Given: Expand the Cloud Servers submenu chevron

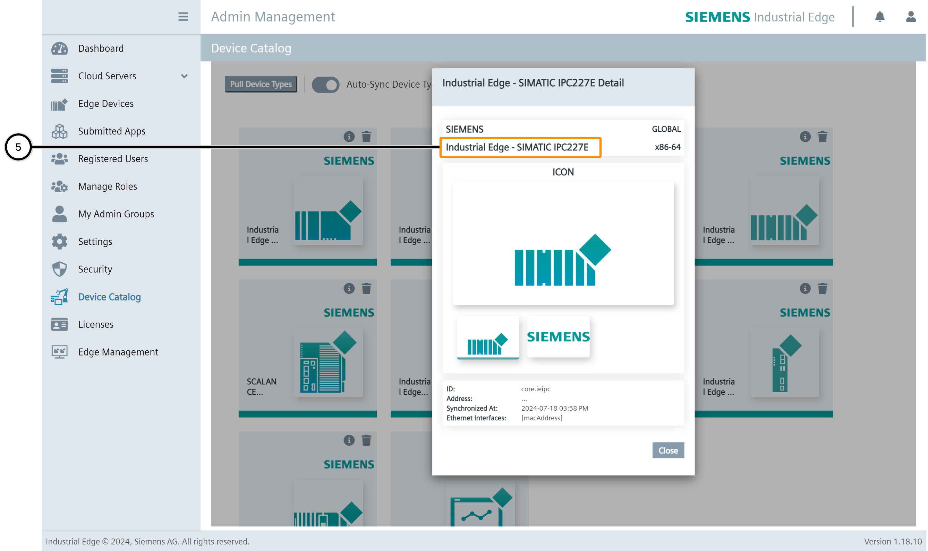Looking at the screenshot, I should tap(184, 76).
